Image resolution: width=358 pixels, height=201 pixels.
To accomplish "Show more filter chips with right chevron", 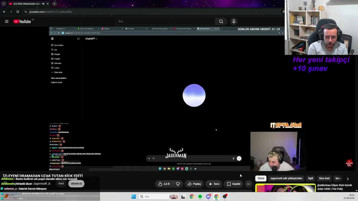I will [x=348, y=179].
